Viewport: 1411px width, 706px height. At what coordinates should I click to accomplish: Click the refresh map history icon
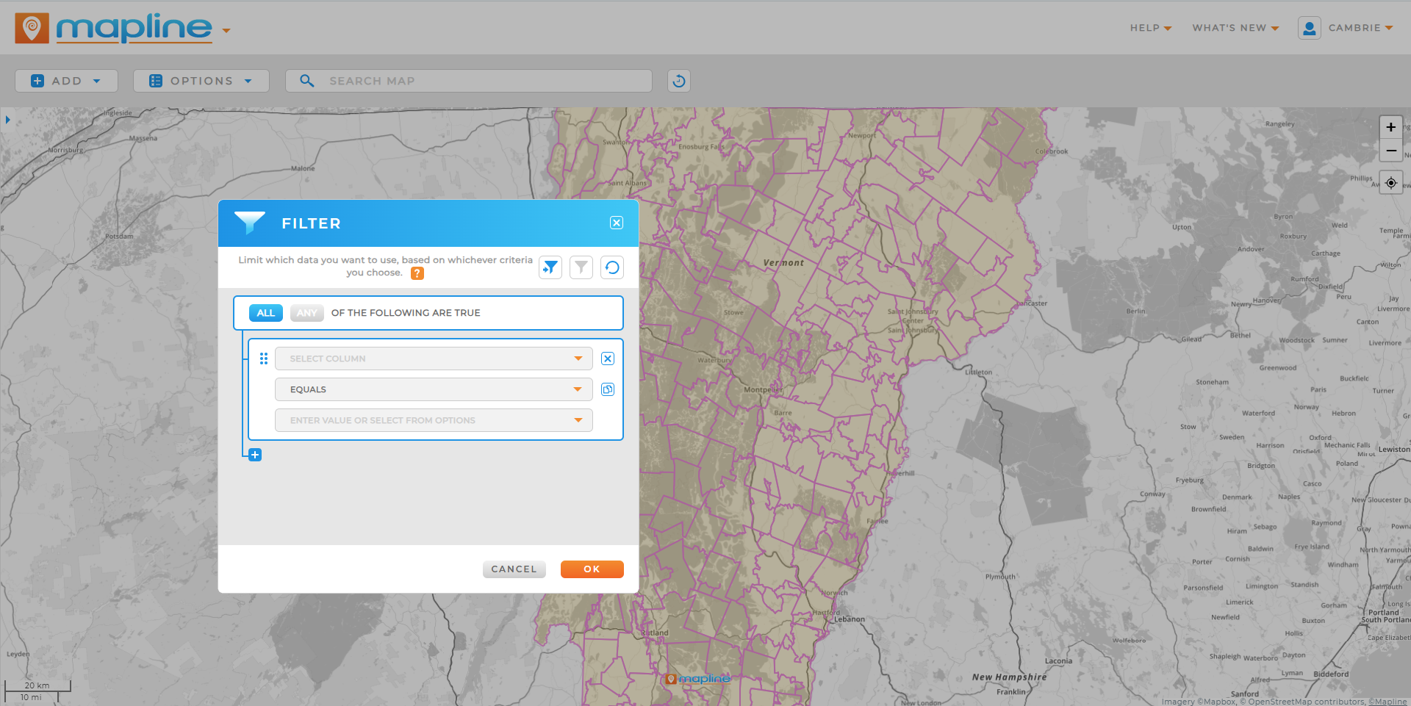coord(679,81)
